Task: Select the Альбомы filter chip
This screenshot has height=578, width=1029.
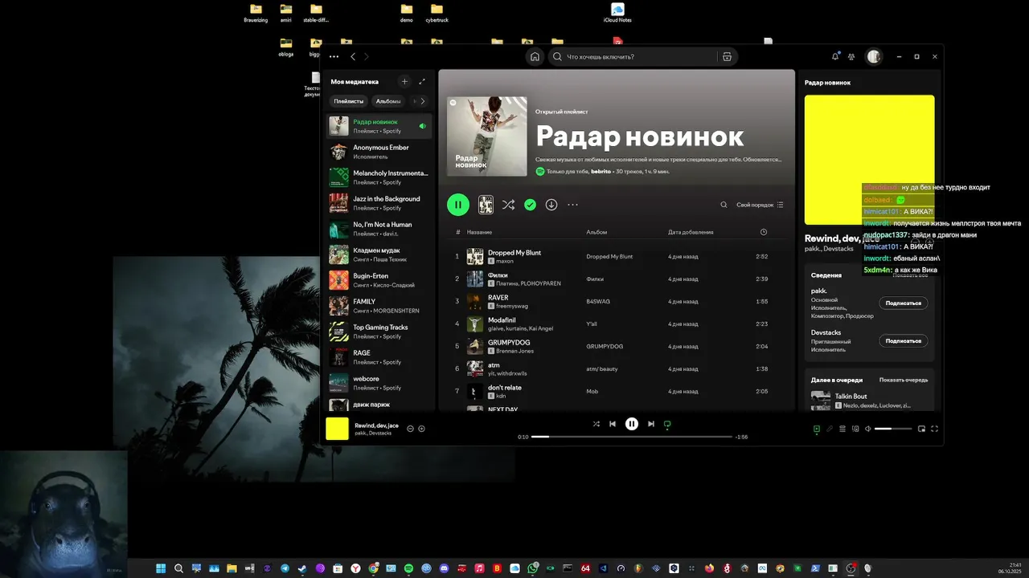Action: (x=388, y=101)
